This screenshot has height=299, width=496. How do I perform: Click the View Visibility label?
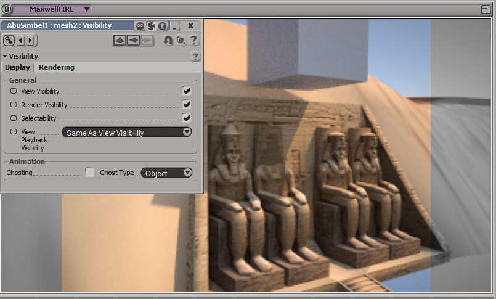pos(40,91)
